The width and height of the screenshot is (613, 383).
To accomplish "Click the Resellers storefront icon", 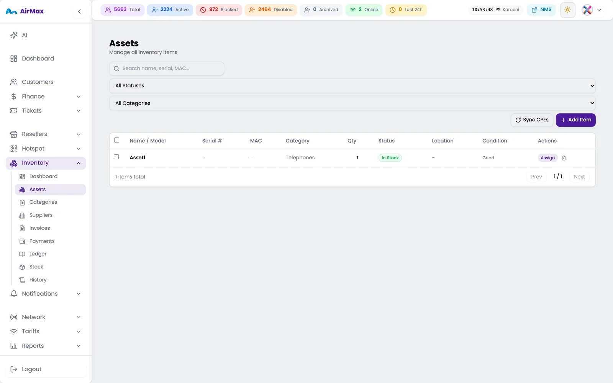I will click(x=14, y=134).
